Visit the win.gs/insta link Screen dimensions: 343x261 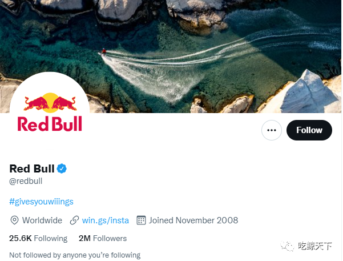pyautogui.click(x=105, y=220)
